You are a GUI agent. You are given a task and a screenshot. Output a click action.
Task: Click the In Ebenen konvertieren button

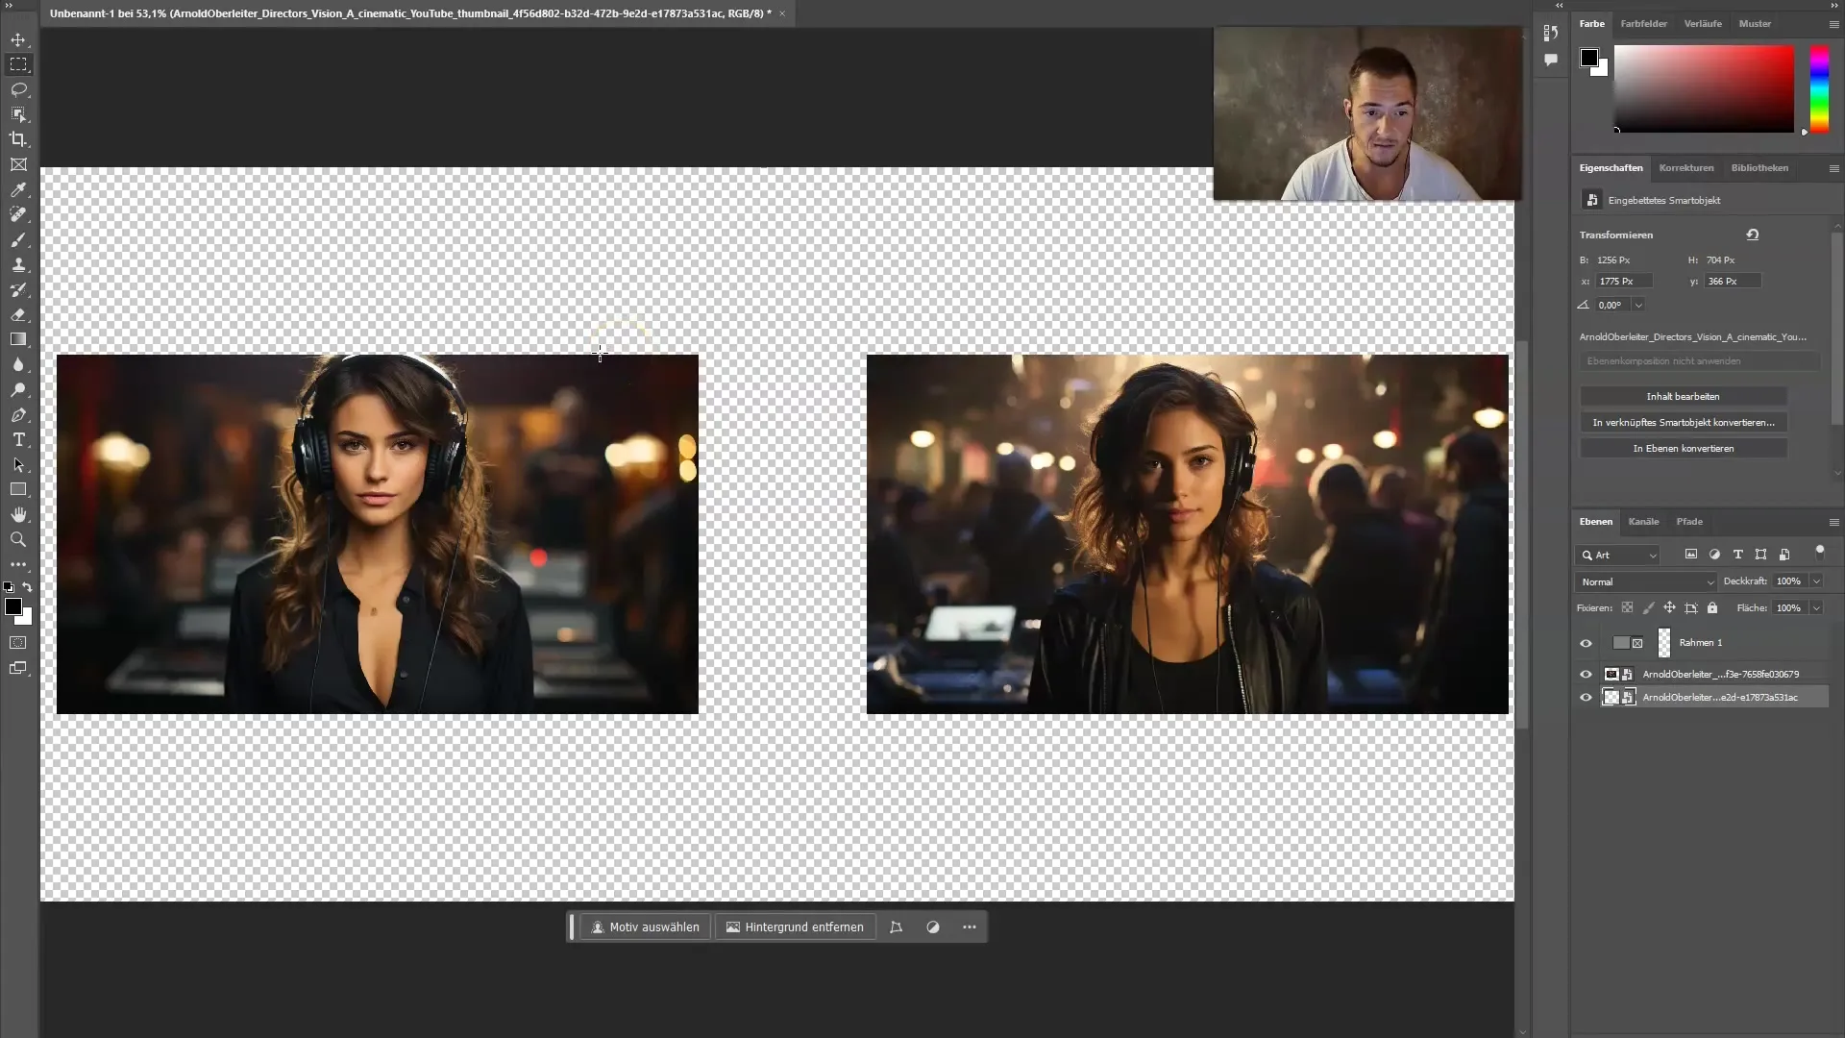(x=1683, y=448)
